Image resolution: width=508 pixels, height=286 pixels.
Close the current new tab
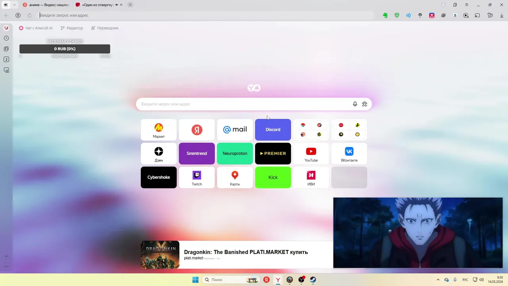[x=130, y=5]
